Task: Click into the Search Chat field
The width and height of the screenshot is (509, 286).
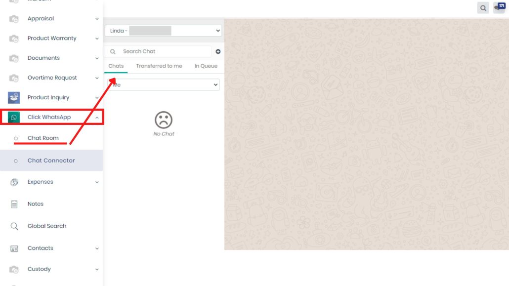Action: pos(158,51)
